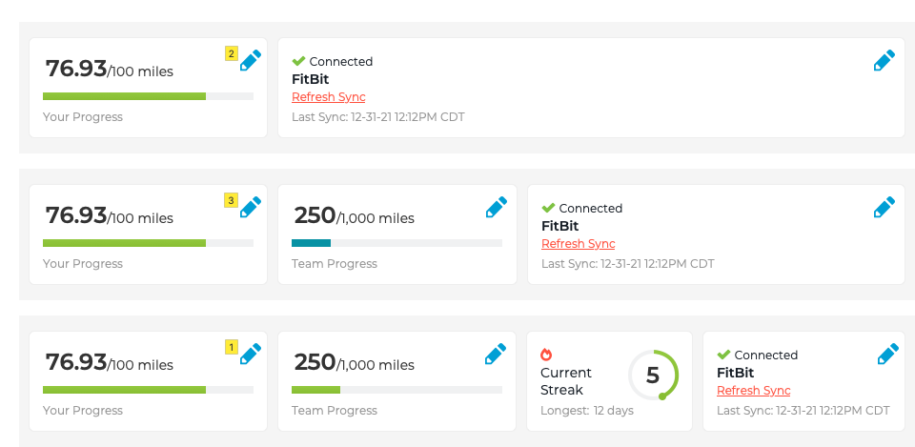
Task: Click edit pencil on progress card badged 1
Action: [x=250, y=355]
